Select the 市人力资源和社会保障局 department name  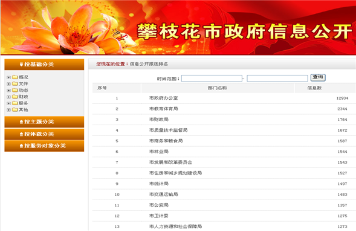(x=175, y=226)
